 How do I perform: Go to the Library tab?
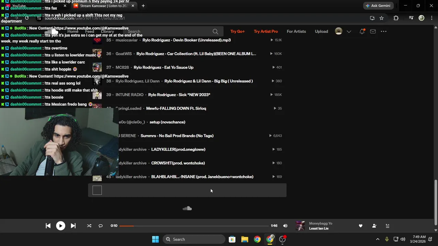coord(107,31)
